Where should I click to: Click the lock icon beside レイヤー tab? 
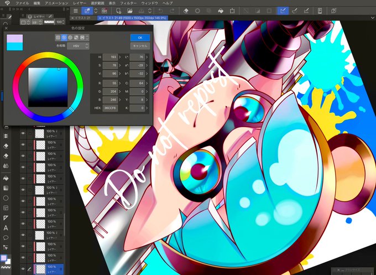29,17
